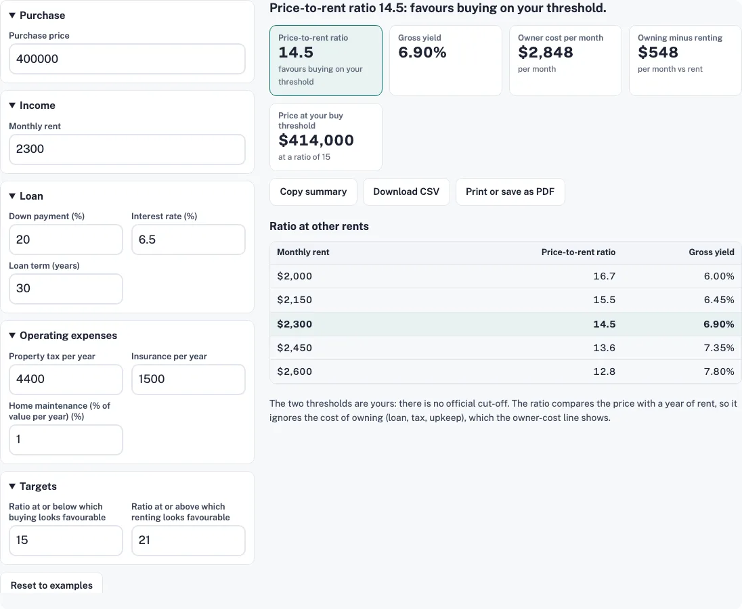
Task: Click the 7.80% gross yield value
Action: click(719, 371)
